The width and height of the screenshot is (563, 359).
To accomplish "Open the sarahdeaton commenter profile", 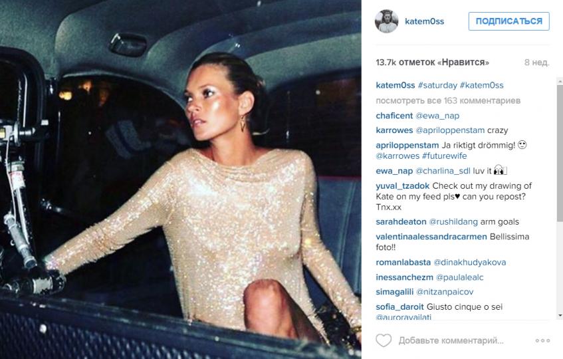I will [401, 222].
